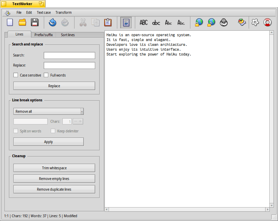
Task: Click the disabled delimiter text field
Action: (30, 121)
